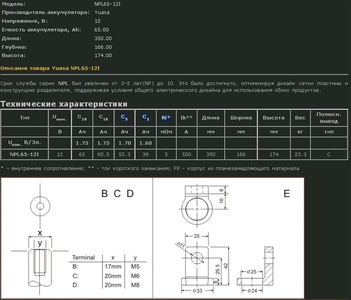Select the 17mm value for terminal B
Screen dimensions: 351x300
pos(113,267)
